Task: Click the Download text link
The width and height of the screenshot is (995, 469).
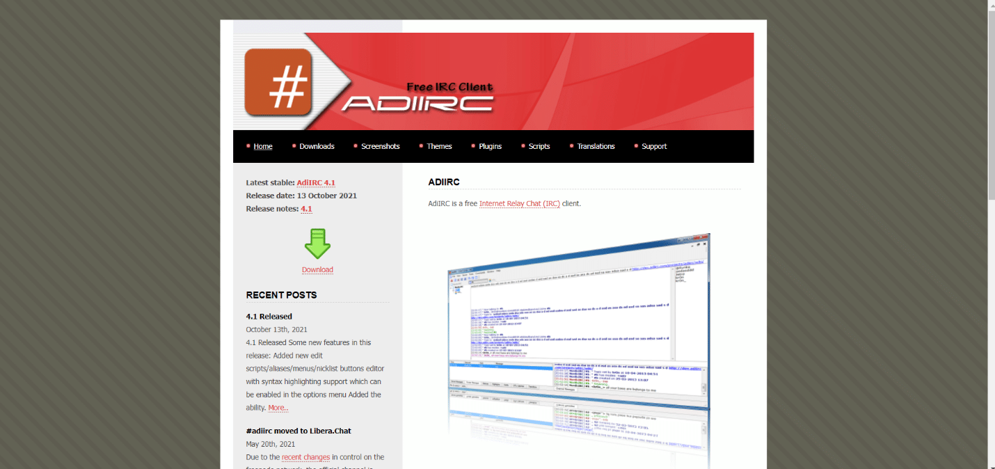Action: pos(317,270)
